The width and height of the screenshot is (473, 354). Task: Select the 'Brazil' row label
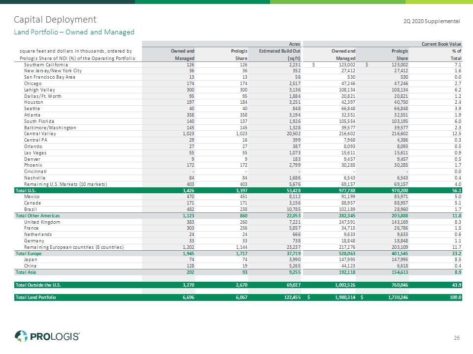tap(31, 209)
